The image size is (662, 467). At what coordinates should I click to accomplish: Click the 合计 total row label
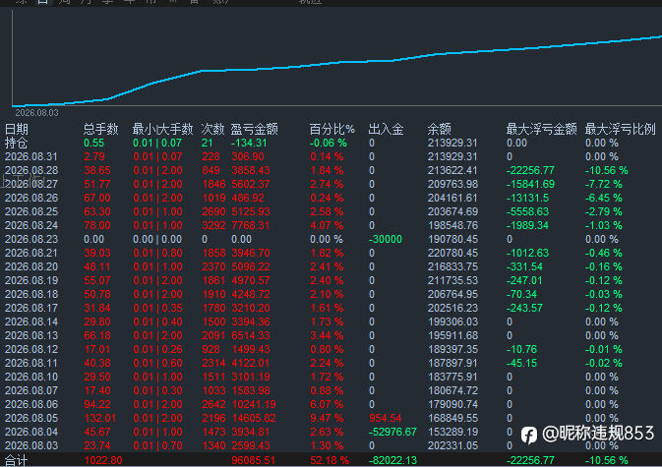(x=16, y=460)
